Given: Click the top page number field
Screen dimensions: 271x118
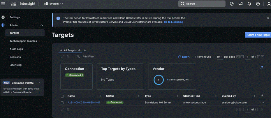Looking at the screenshot, I should (x=248, y=57).
